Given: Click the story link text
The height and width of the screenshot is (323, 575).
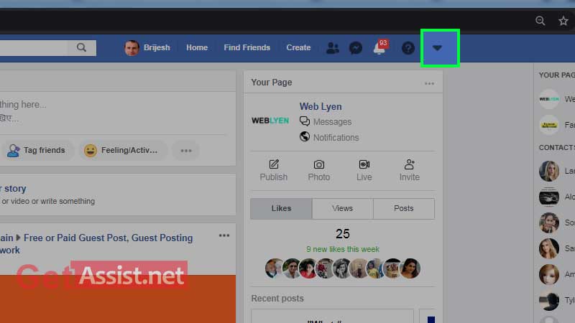Looking at the screenshot, I should [x=13, y=189].
